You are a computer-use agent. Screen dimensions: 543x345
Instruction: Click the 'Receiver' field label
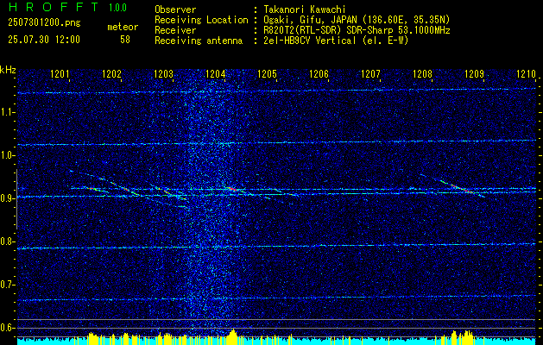175,30
